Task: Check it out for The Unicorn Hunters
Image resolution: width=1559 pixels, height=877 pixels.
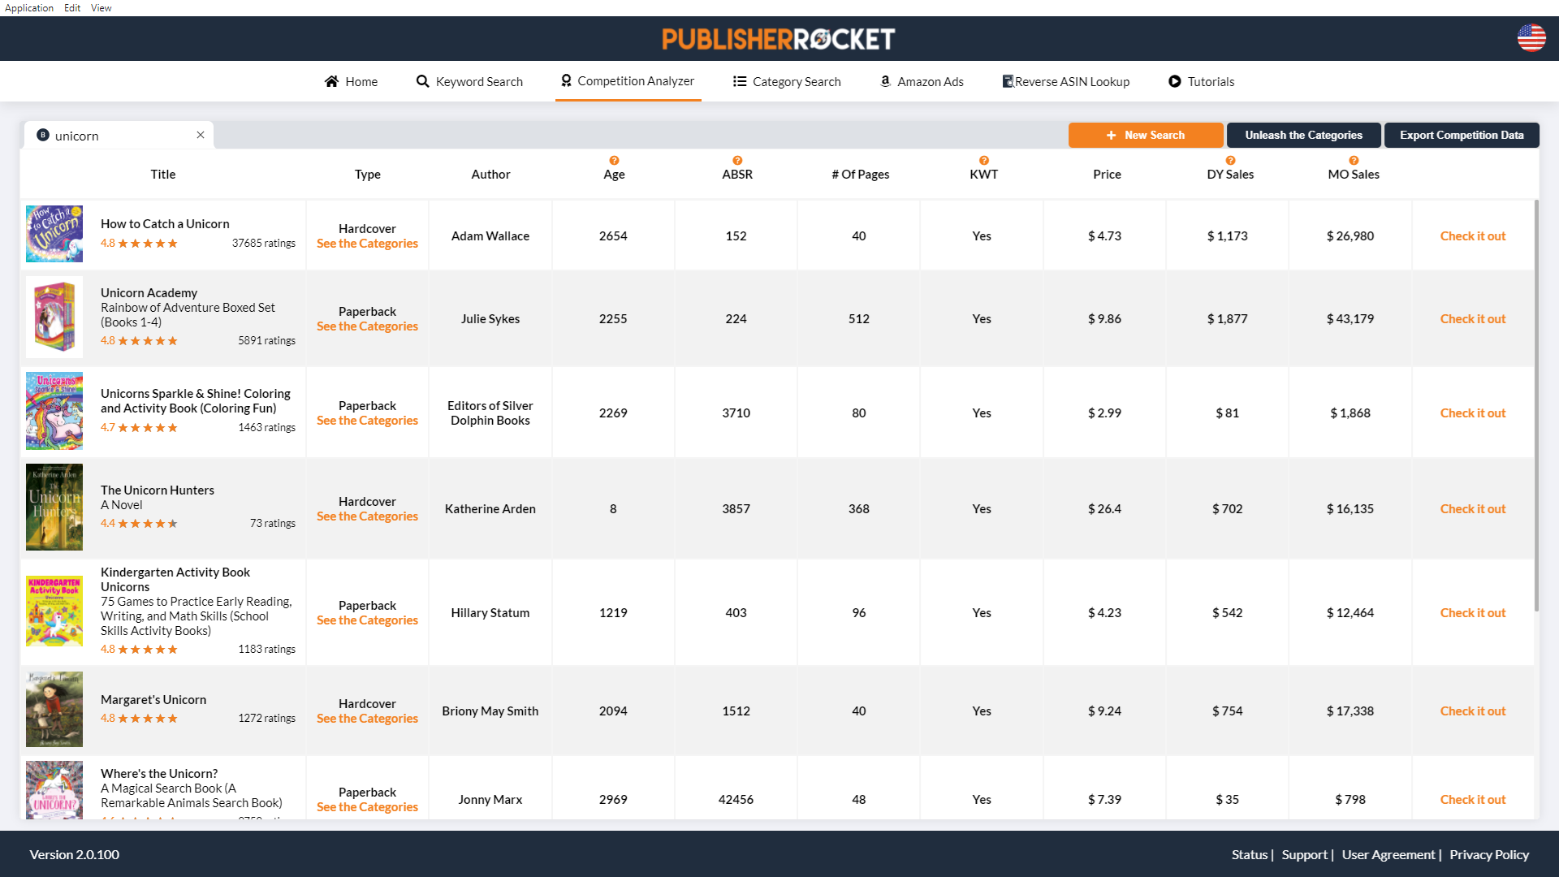Action: click(1473, 509)
